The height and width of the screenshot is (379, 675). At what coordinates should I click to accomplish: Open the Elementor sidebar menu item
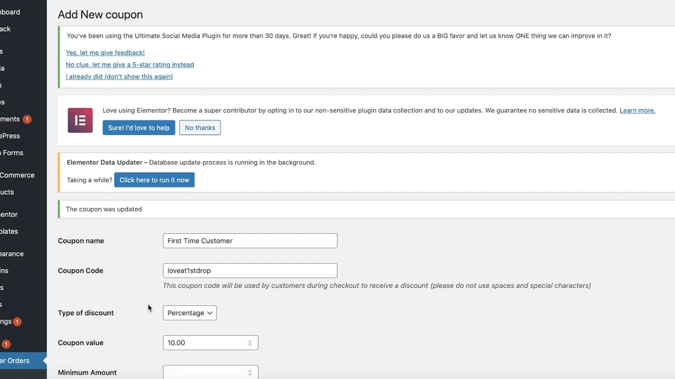click(x=9, y=214)
